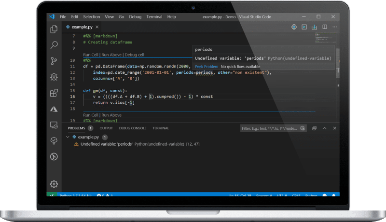
Task: Switch to the Debug Console tab
Action: pos(132,128)
